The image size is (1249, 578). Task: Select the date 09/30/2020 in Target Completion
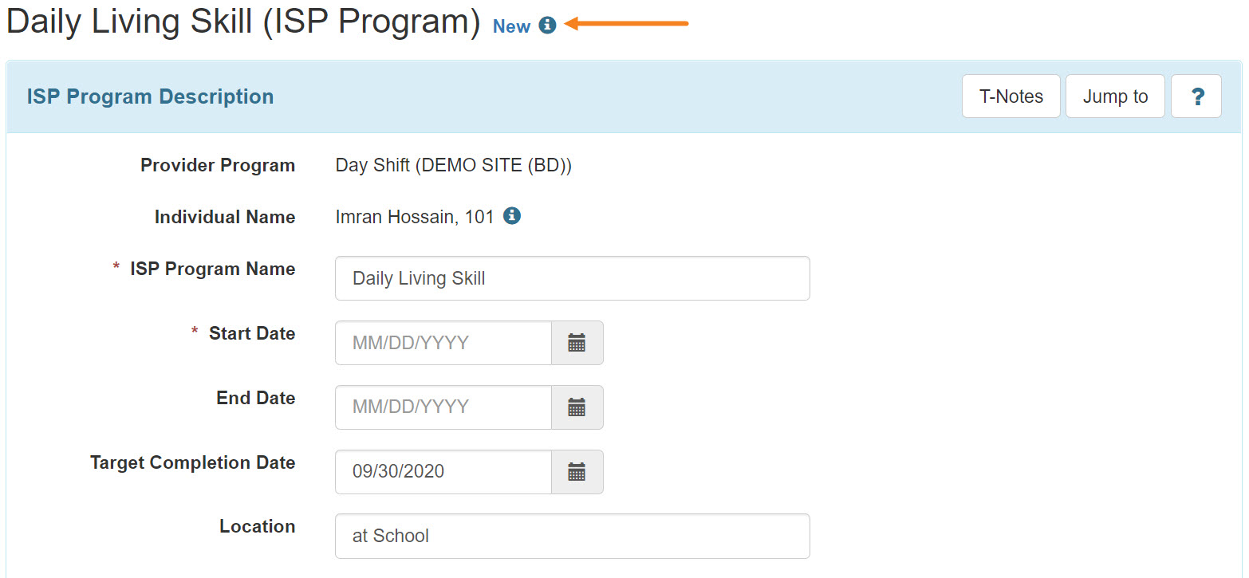pos(443,472)
